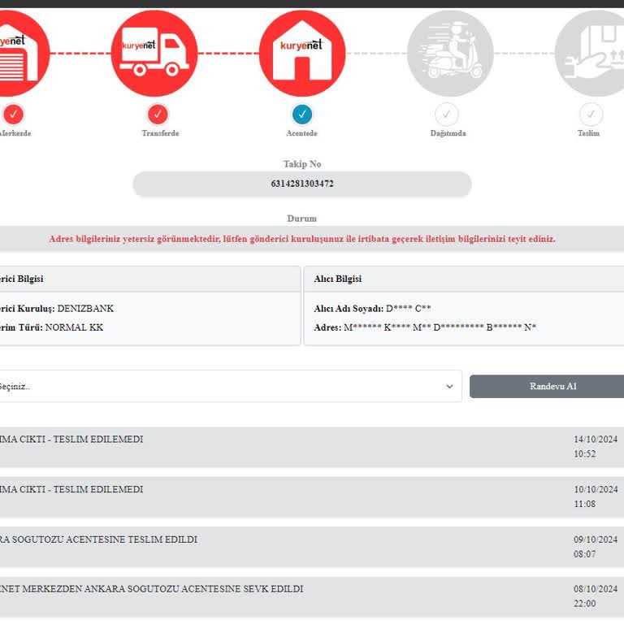Click the kuryenet truck Transferde icon
Image resolution: width=624 pixels, height=624 pixels.
point(154,54)
